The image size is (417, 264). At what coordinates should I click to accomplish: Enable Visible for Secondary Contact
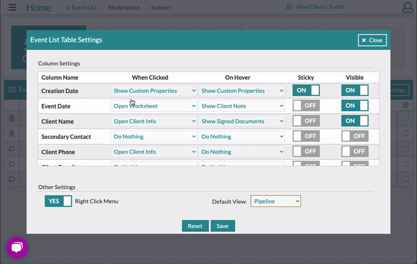click(354, 136)
